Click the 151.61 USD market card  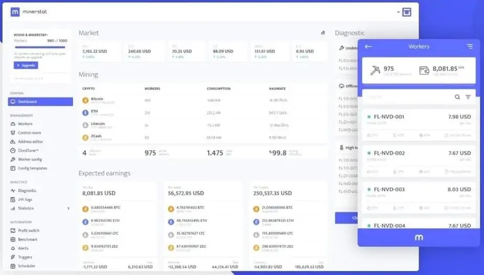(x=269, y=51)
